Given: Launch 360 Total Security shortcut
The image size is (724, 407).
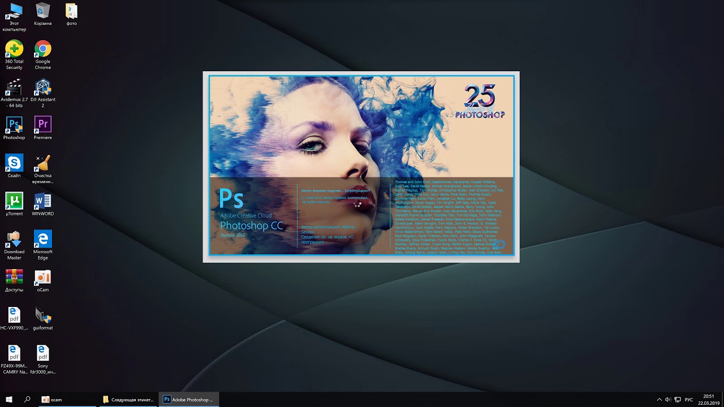Looking at the screenshot, I should coord(14,55).
